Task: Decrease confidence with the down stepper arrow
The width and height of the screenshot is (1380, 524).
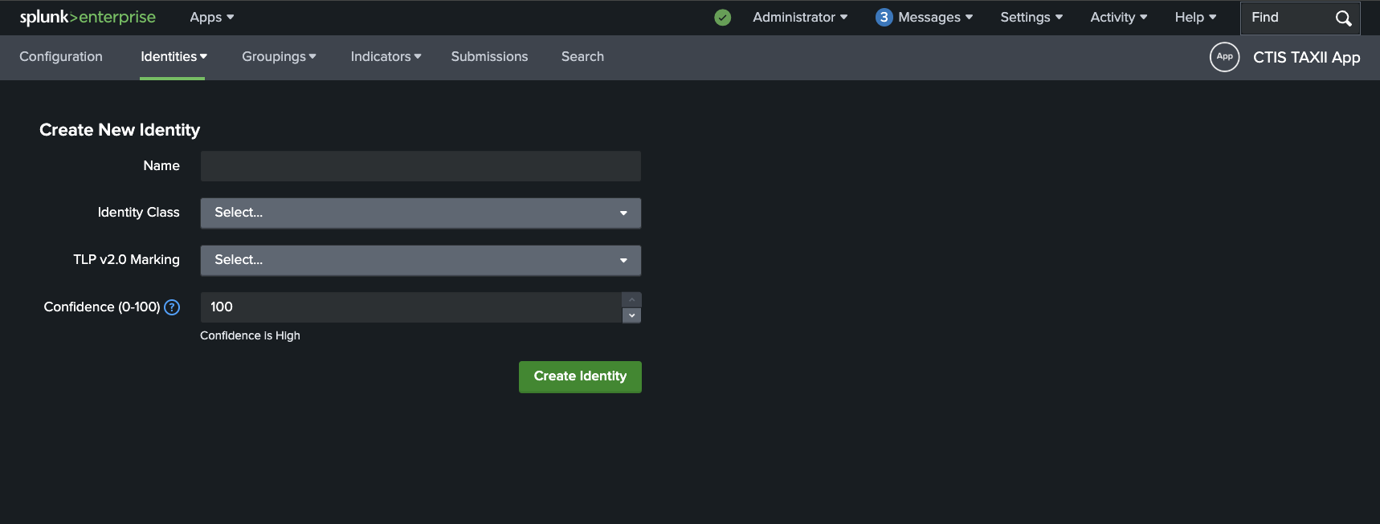Action: [x=632, y=315]
